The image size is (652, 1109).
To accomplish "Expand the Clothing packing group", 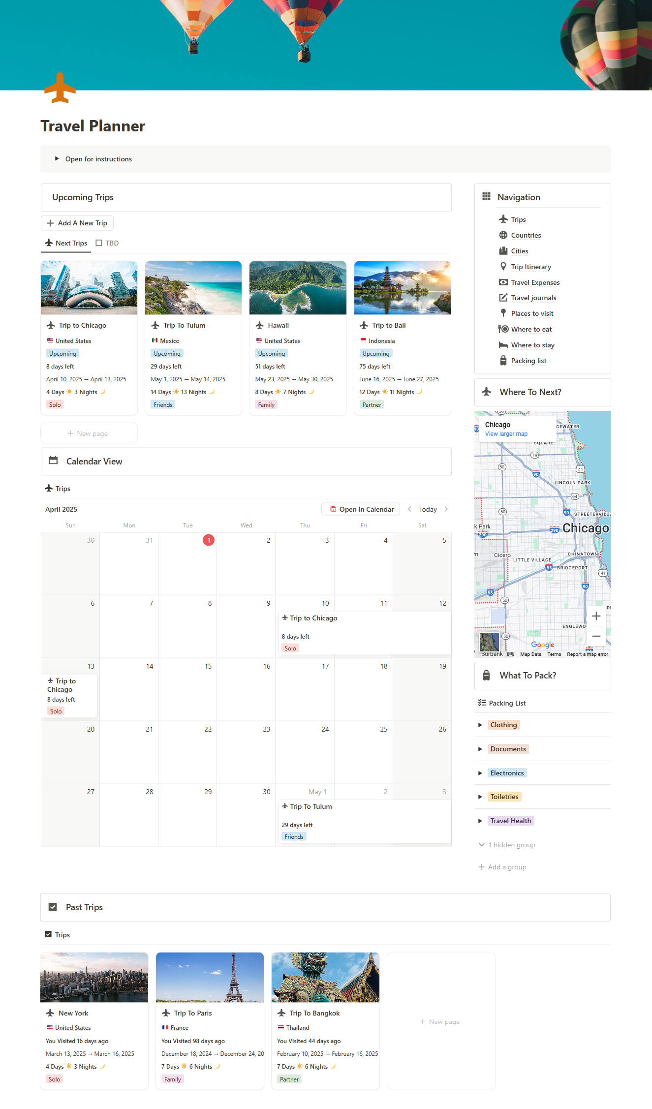I will click(x=480, y=725).
